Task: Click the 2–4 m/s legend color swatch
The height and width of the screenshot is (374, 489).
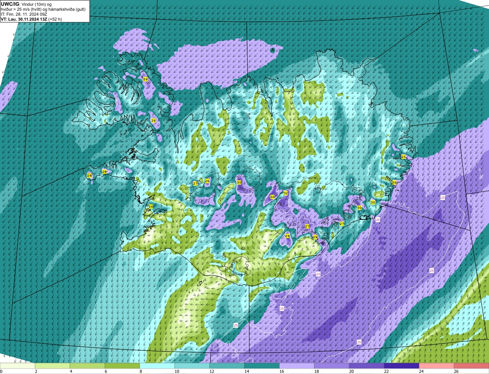Action: (52, 366)
